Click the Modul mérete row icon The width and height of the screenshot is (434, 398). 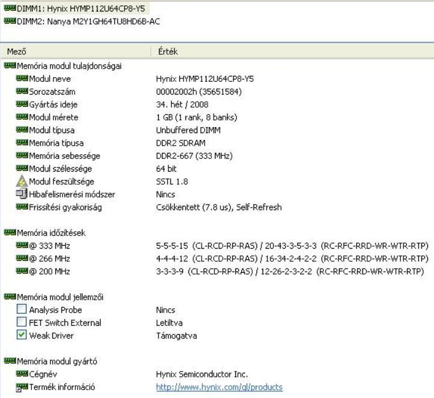tap(22, 117)
